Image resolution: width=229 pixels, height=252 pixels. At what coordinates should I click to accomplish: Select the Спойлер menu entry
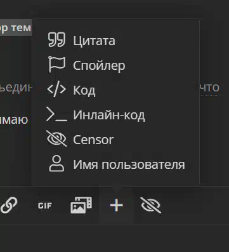coord(99,65)
